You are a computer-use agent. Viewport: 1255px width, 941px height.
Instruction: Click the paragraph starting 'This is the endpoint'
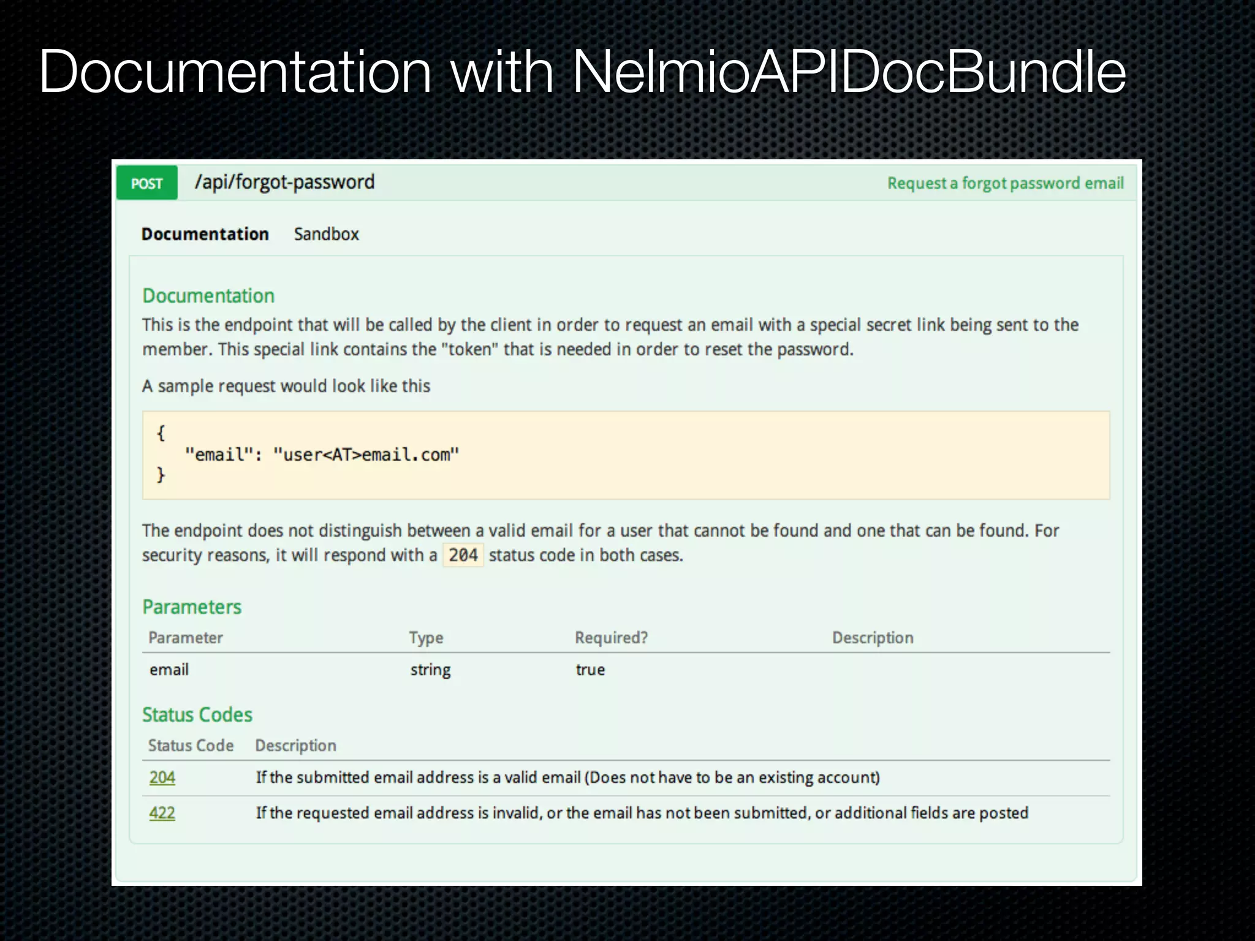[x=610, y=337]
